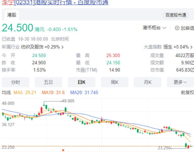The width and height of the screenshot is (194, 152).
Task: Open the 李宁[02331]港股实时行情 title link
Action: [x=55, y=2]
